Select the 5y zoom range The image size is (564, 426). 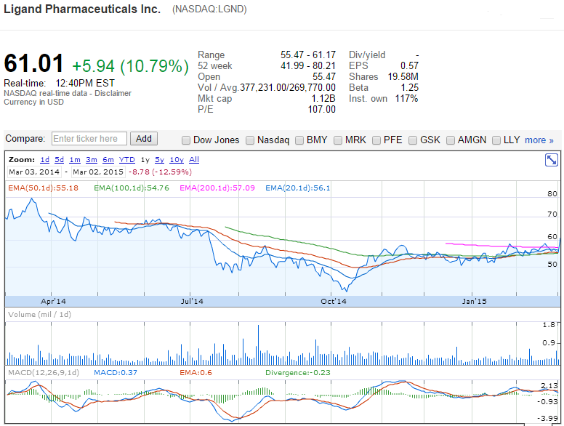click(159, 160)
